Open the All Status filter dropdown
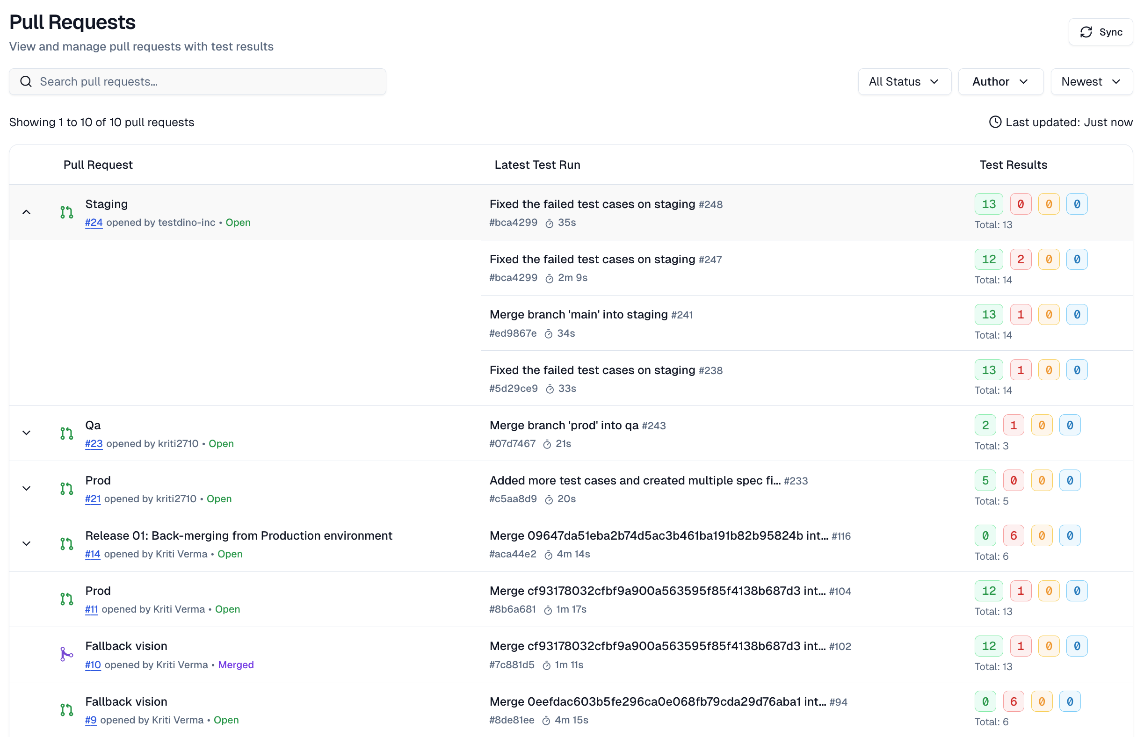Screen dimensions: 1144x737 (904, 81)
